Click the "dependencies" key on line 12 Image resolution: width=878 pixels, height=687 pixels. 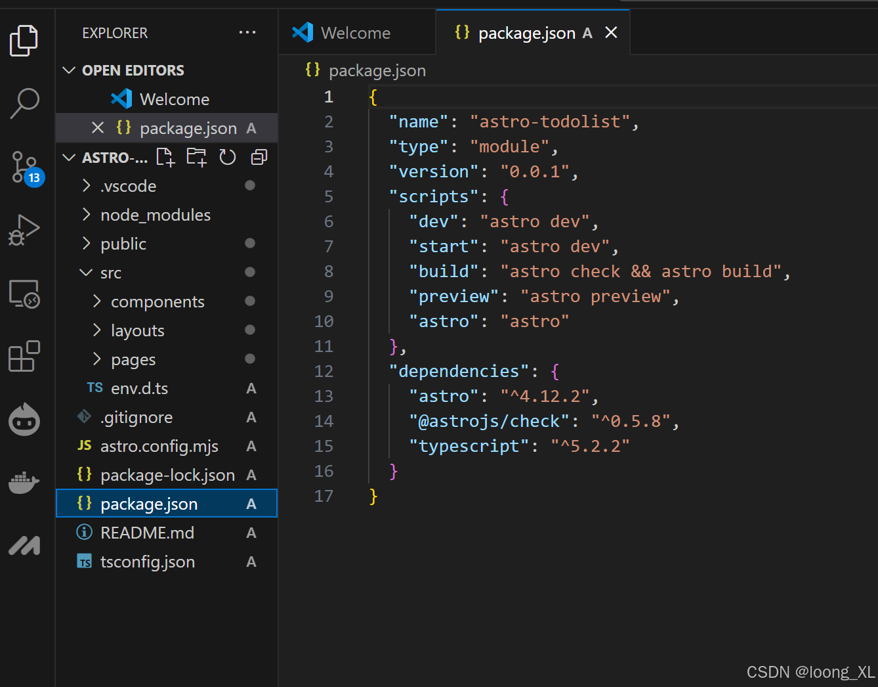point(459,371)
